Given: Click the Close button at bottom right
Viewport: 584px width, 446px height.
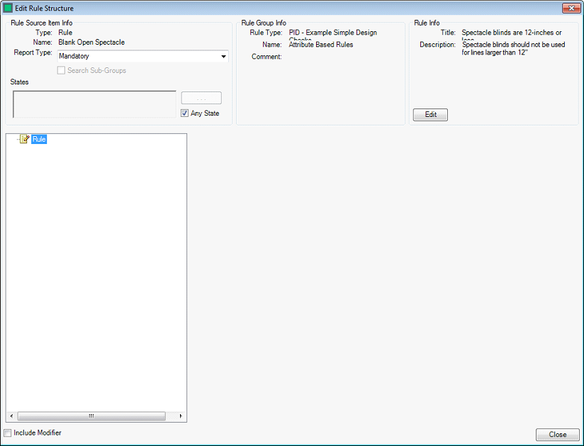Looking at the screenshot, I should pyautogui.click(x=557, y=435).
